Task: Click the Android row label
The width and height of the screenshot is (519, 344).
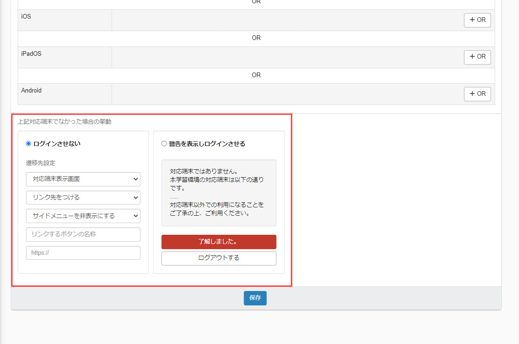Action: click(x=31, y=90)
